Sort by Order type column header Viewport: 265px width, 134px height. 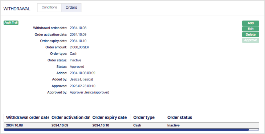tap(144, 118)
